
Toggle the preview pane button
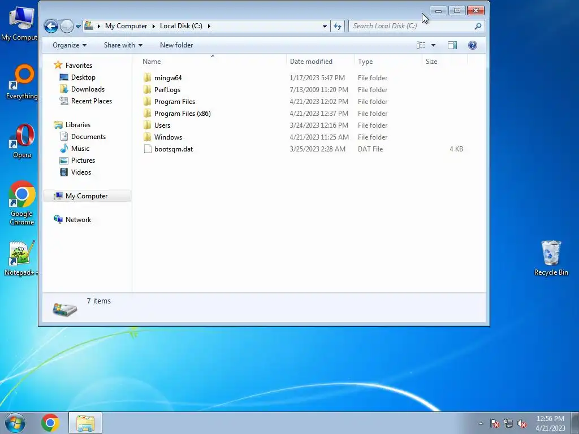point(452,45)
